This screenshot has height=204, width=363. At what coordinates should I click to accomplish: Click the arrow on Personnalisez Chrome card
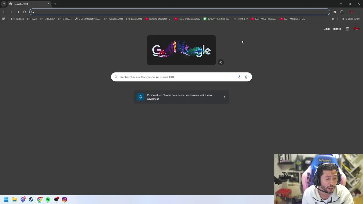tap(224, 97)
